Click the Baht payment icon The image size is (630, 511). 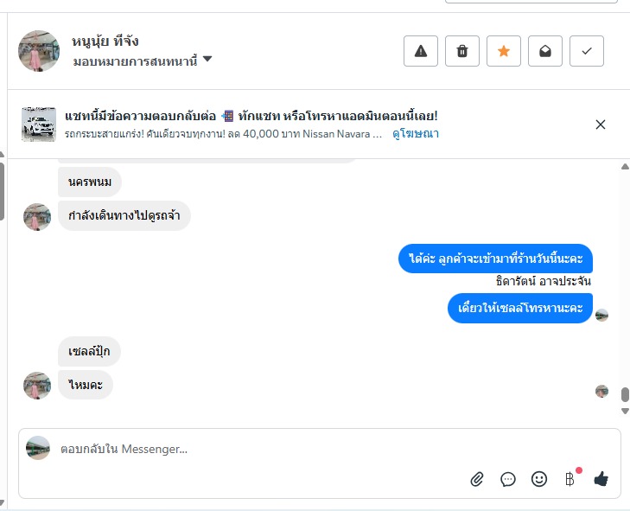coord(570,479)
